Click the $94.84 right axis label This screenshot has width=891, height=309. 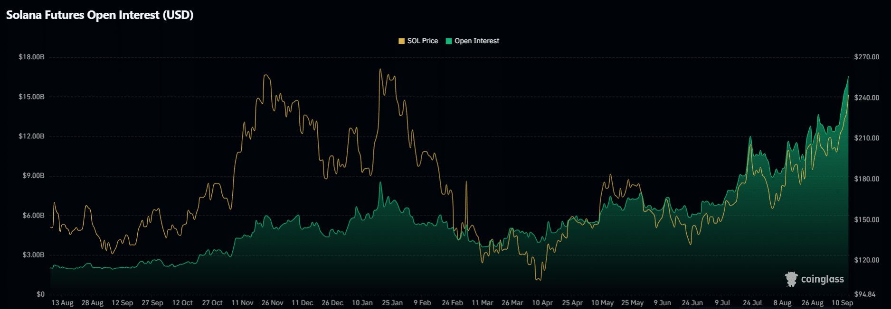click(x=864, y=294)
